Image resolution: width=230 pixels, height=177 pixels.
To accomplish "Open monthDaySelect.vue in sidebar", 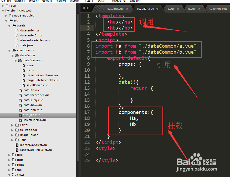I will 34,145.
